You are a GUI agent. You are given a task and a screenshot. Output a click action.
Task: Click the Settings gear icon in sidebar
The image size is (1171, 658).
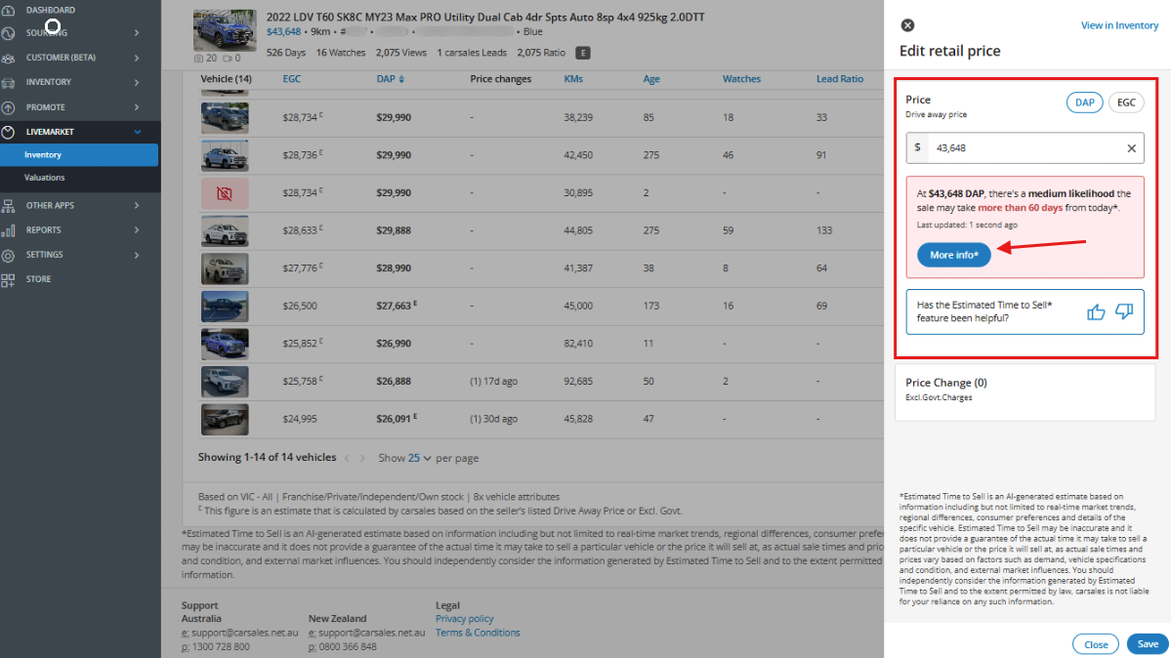9,255
